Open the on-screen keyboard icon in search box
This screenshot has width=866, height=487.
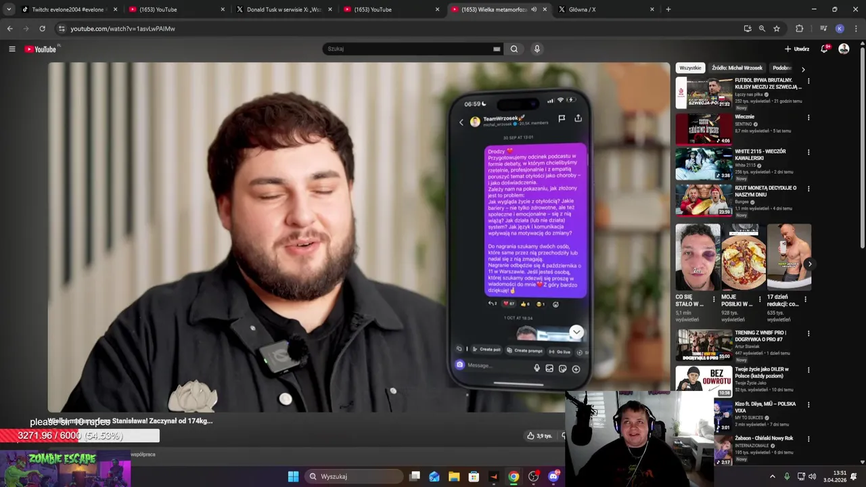pos(497,49)
